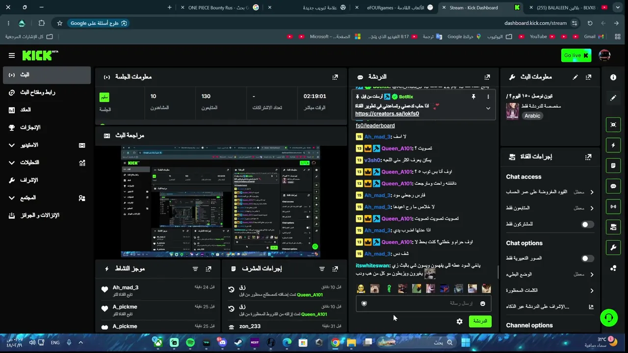Toggle the chat widget icon in toolbar
628x353 pixels.
[613, 186]
